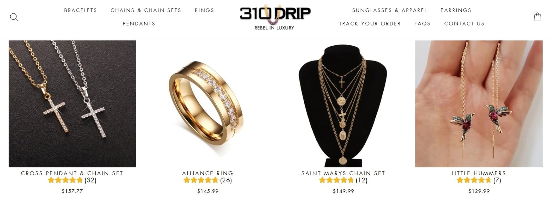552x199 pixels.
Task: Open the shopping bag cart icon
Action: pos(538,17)
